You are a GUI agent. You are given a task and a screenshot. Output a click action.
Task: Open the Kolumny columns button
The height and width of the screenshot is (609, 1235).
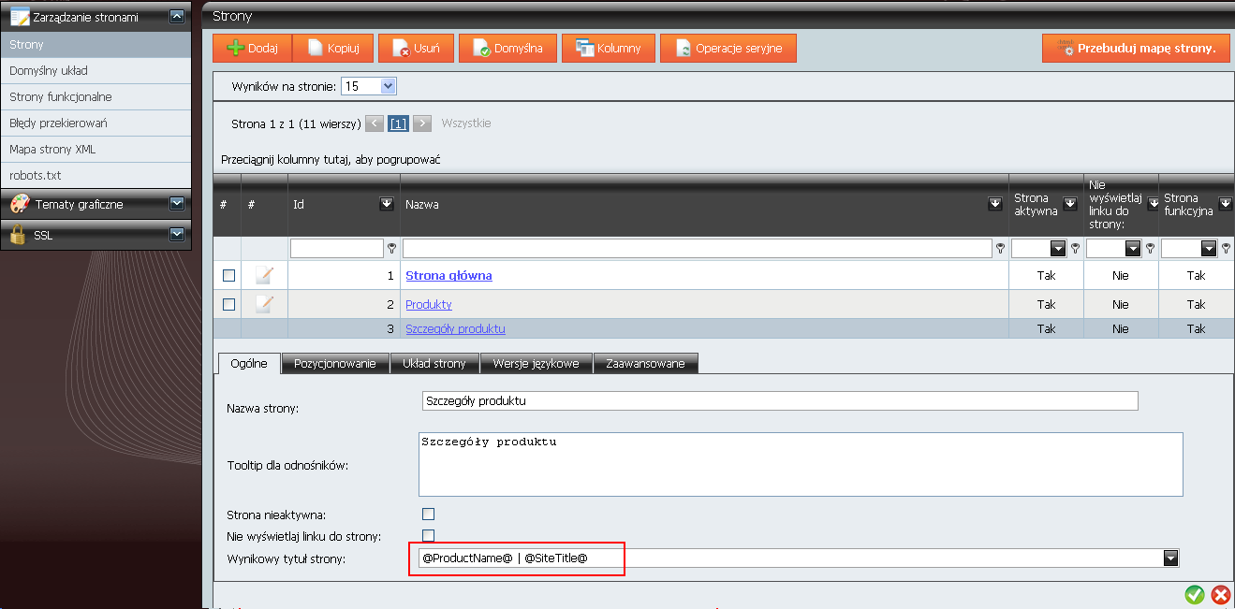click(x=608, y=48)
